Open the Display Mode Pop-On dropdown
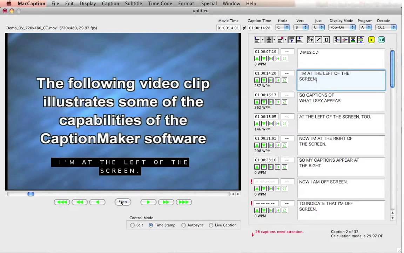The image size is (404, 253). (342, 27)
